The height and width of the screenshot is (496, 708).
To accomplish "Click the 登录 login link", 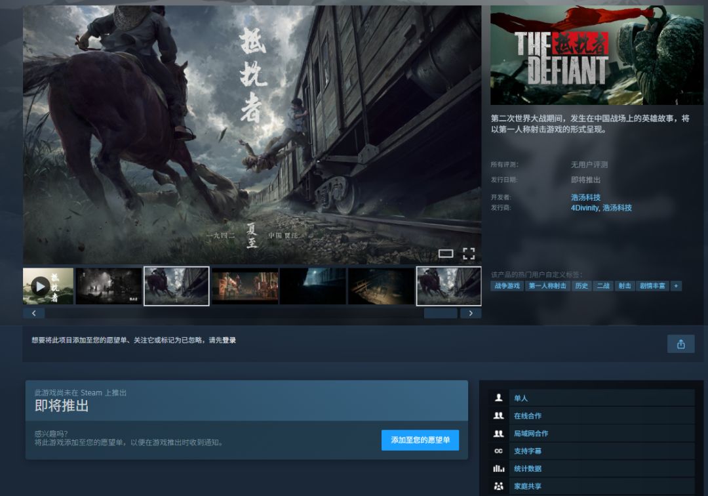I will [x=229, y=340].
